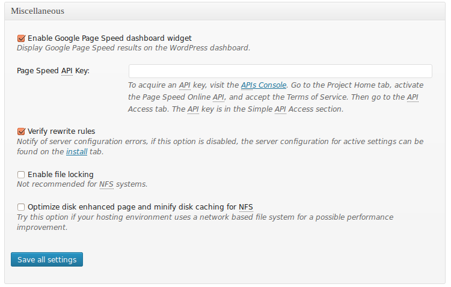This screenshot has height=287, width=451.
Task: Uncheck Enable Google Page Speed dashboard widget checkbox
Action: tap(21, 38)
